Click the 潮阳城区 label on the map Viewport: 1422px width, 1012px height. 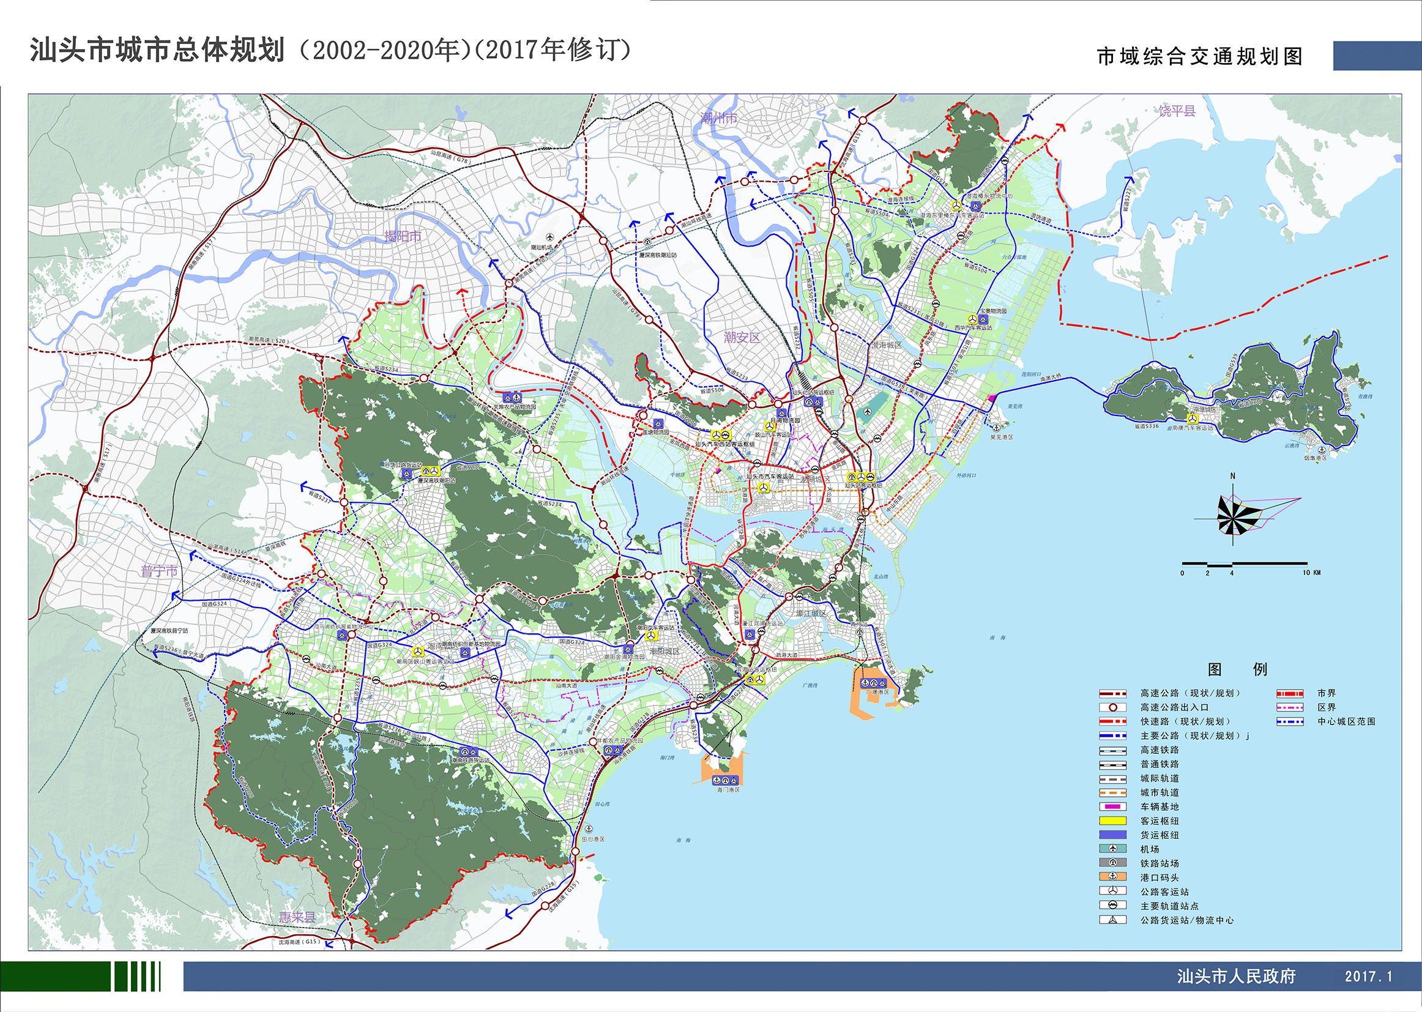click(x=664, y=651)
